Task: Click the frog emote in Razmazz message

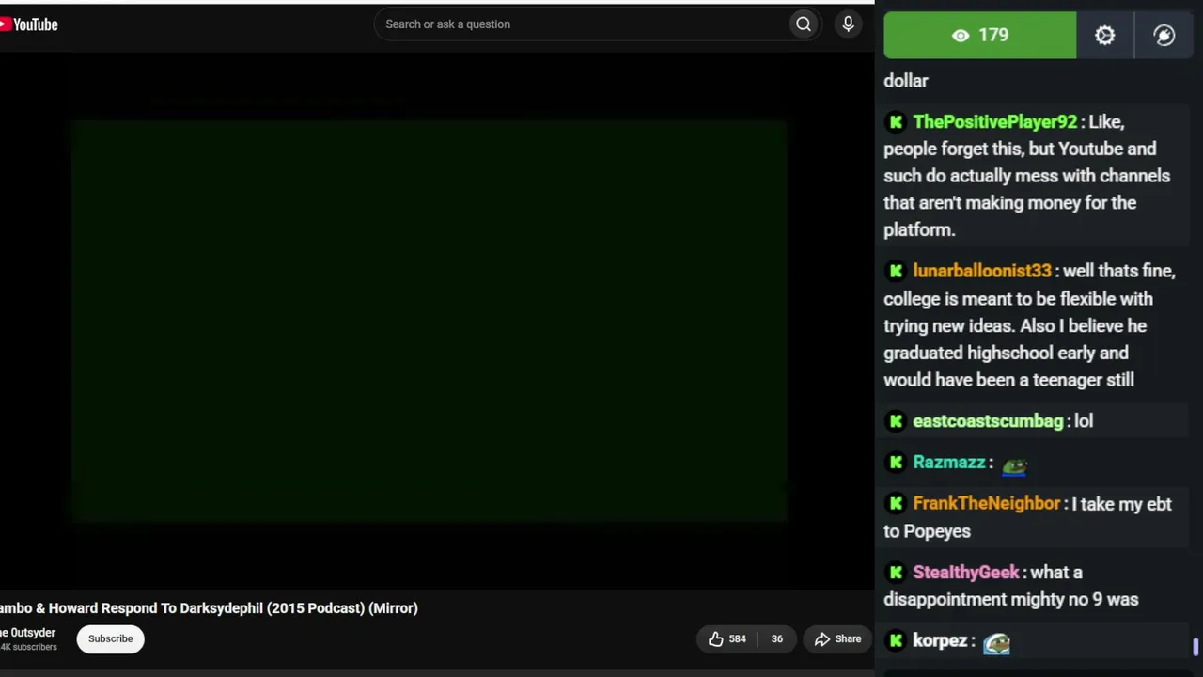Action: 1014,464
